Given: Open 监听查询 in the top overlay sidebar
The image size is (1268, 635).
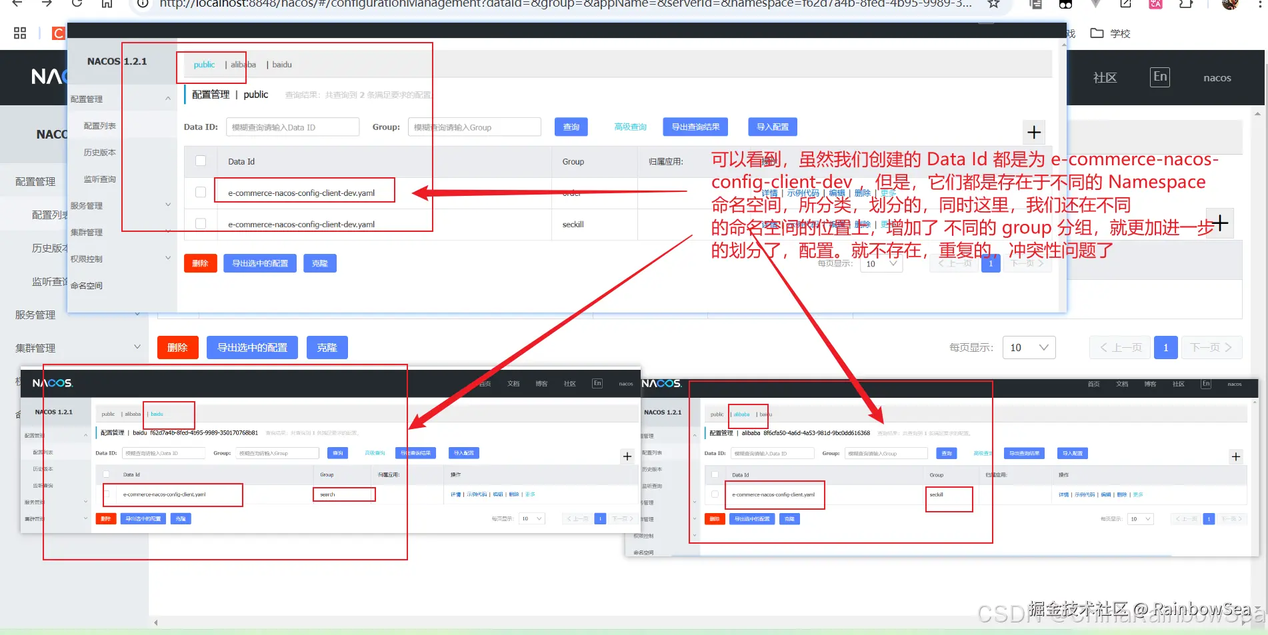Looking at the screenshot, I should [100, 179].
